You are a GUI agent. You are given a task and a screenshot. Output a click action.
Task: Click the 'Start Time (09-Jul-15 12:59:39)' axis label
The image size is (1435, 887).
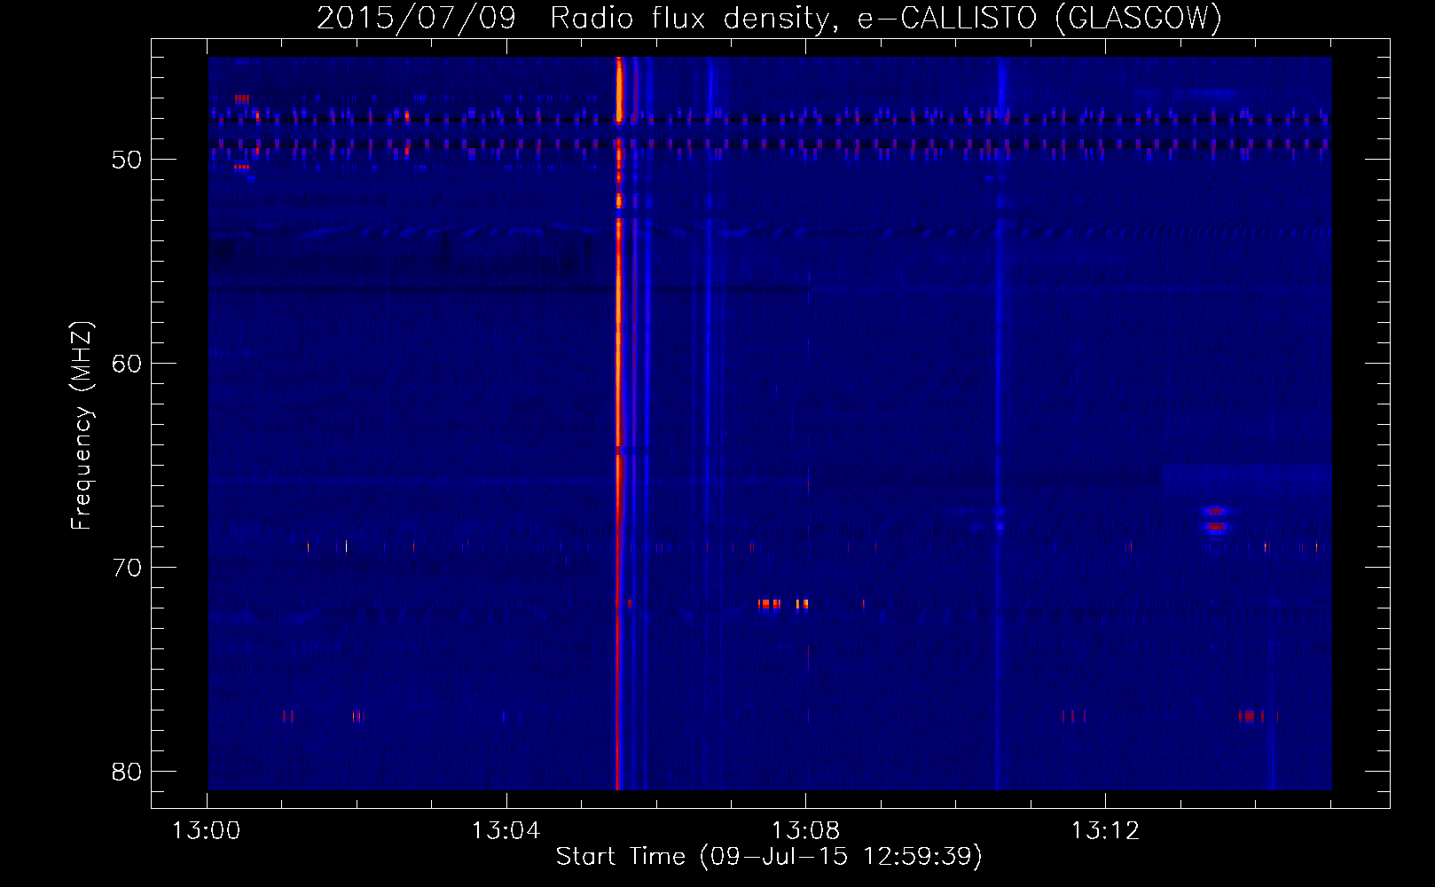coord(769,857)
